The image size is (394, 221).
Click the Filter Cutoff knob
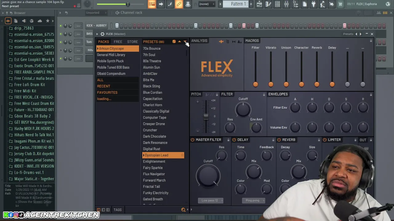coord(243,109)
